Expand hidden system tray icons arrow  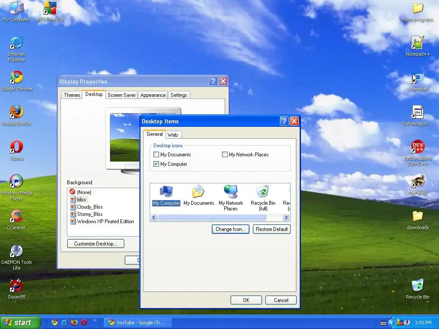391,323
